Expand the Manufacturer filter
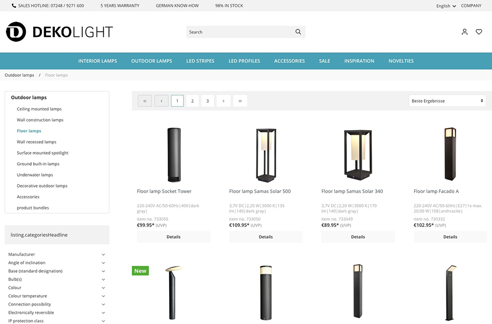Viewport: 492px width, 324px height. click(57, 254)
